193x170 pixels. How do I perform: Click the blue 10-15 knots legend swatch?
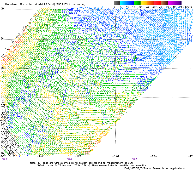tap(130, 3)
